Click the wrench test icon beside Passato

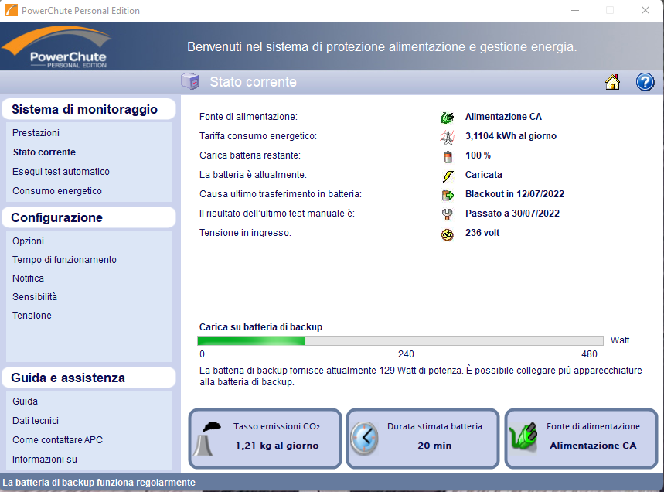(448, 214)
